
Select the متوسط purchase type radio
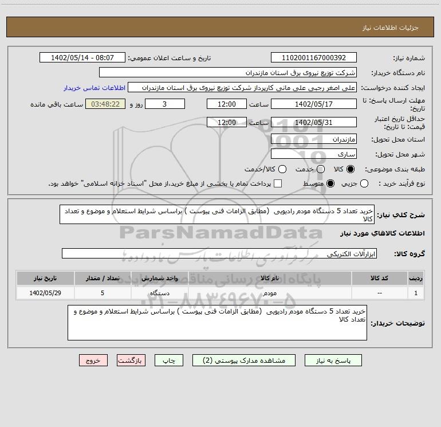(330, 183)
